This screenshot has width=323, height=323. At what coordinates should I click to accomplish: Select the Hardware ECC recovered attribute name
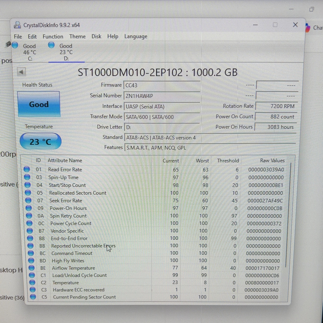pos(79,290)
